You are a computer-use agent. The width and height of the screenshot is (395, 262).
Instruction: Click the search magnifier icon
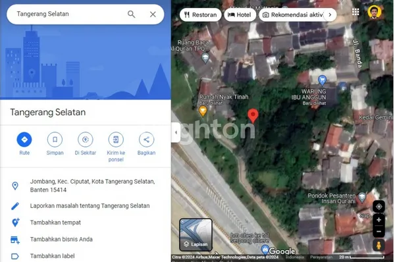pos(131,14)
